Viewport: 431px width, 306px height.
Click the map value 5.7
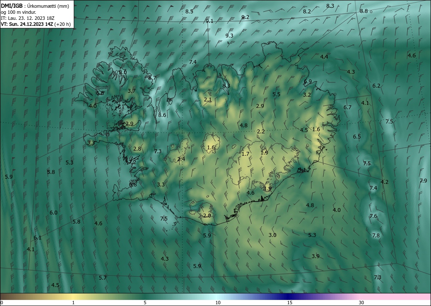click(x=103, y=278)
